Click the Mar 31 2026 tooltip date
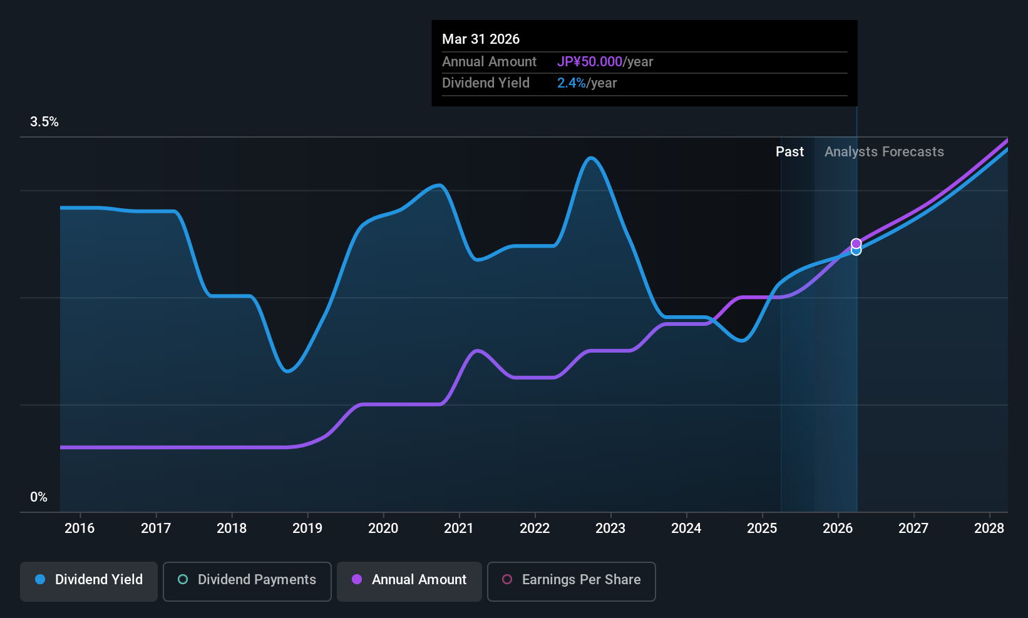Screen dimensions: 1028x618 [x=481, y=39]
